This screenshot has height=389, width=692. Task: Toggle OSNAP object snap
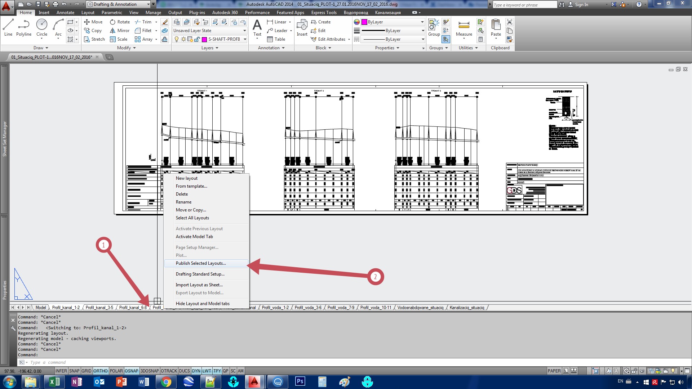[132, 371]
